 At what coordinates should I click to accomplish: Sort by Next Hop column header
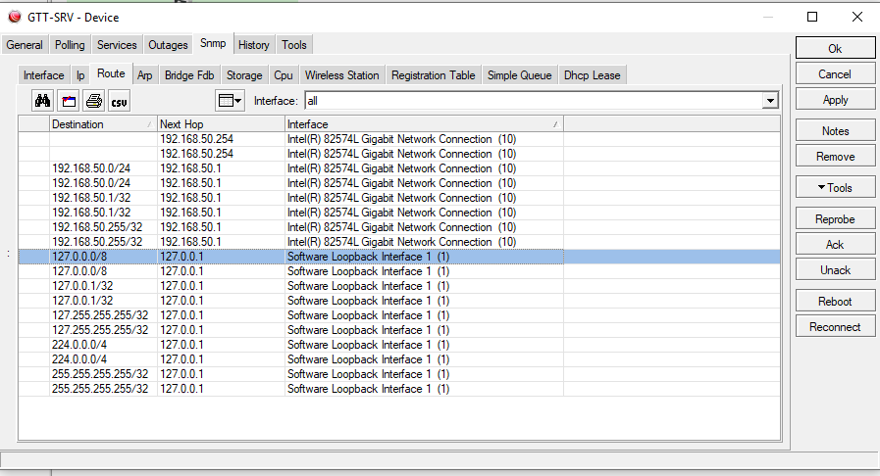point(221,124)
